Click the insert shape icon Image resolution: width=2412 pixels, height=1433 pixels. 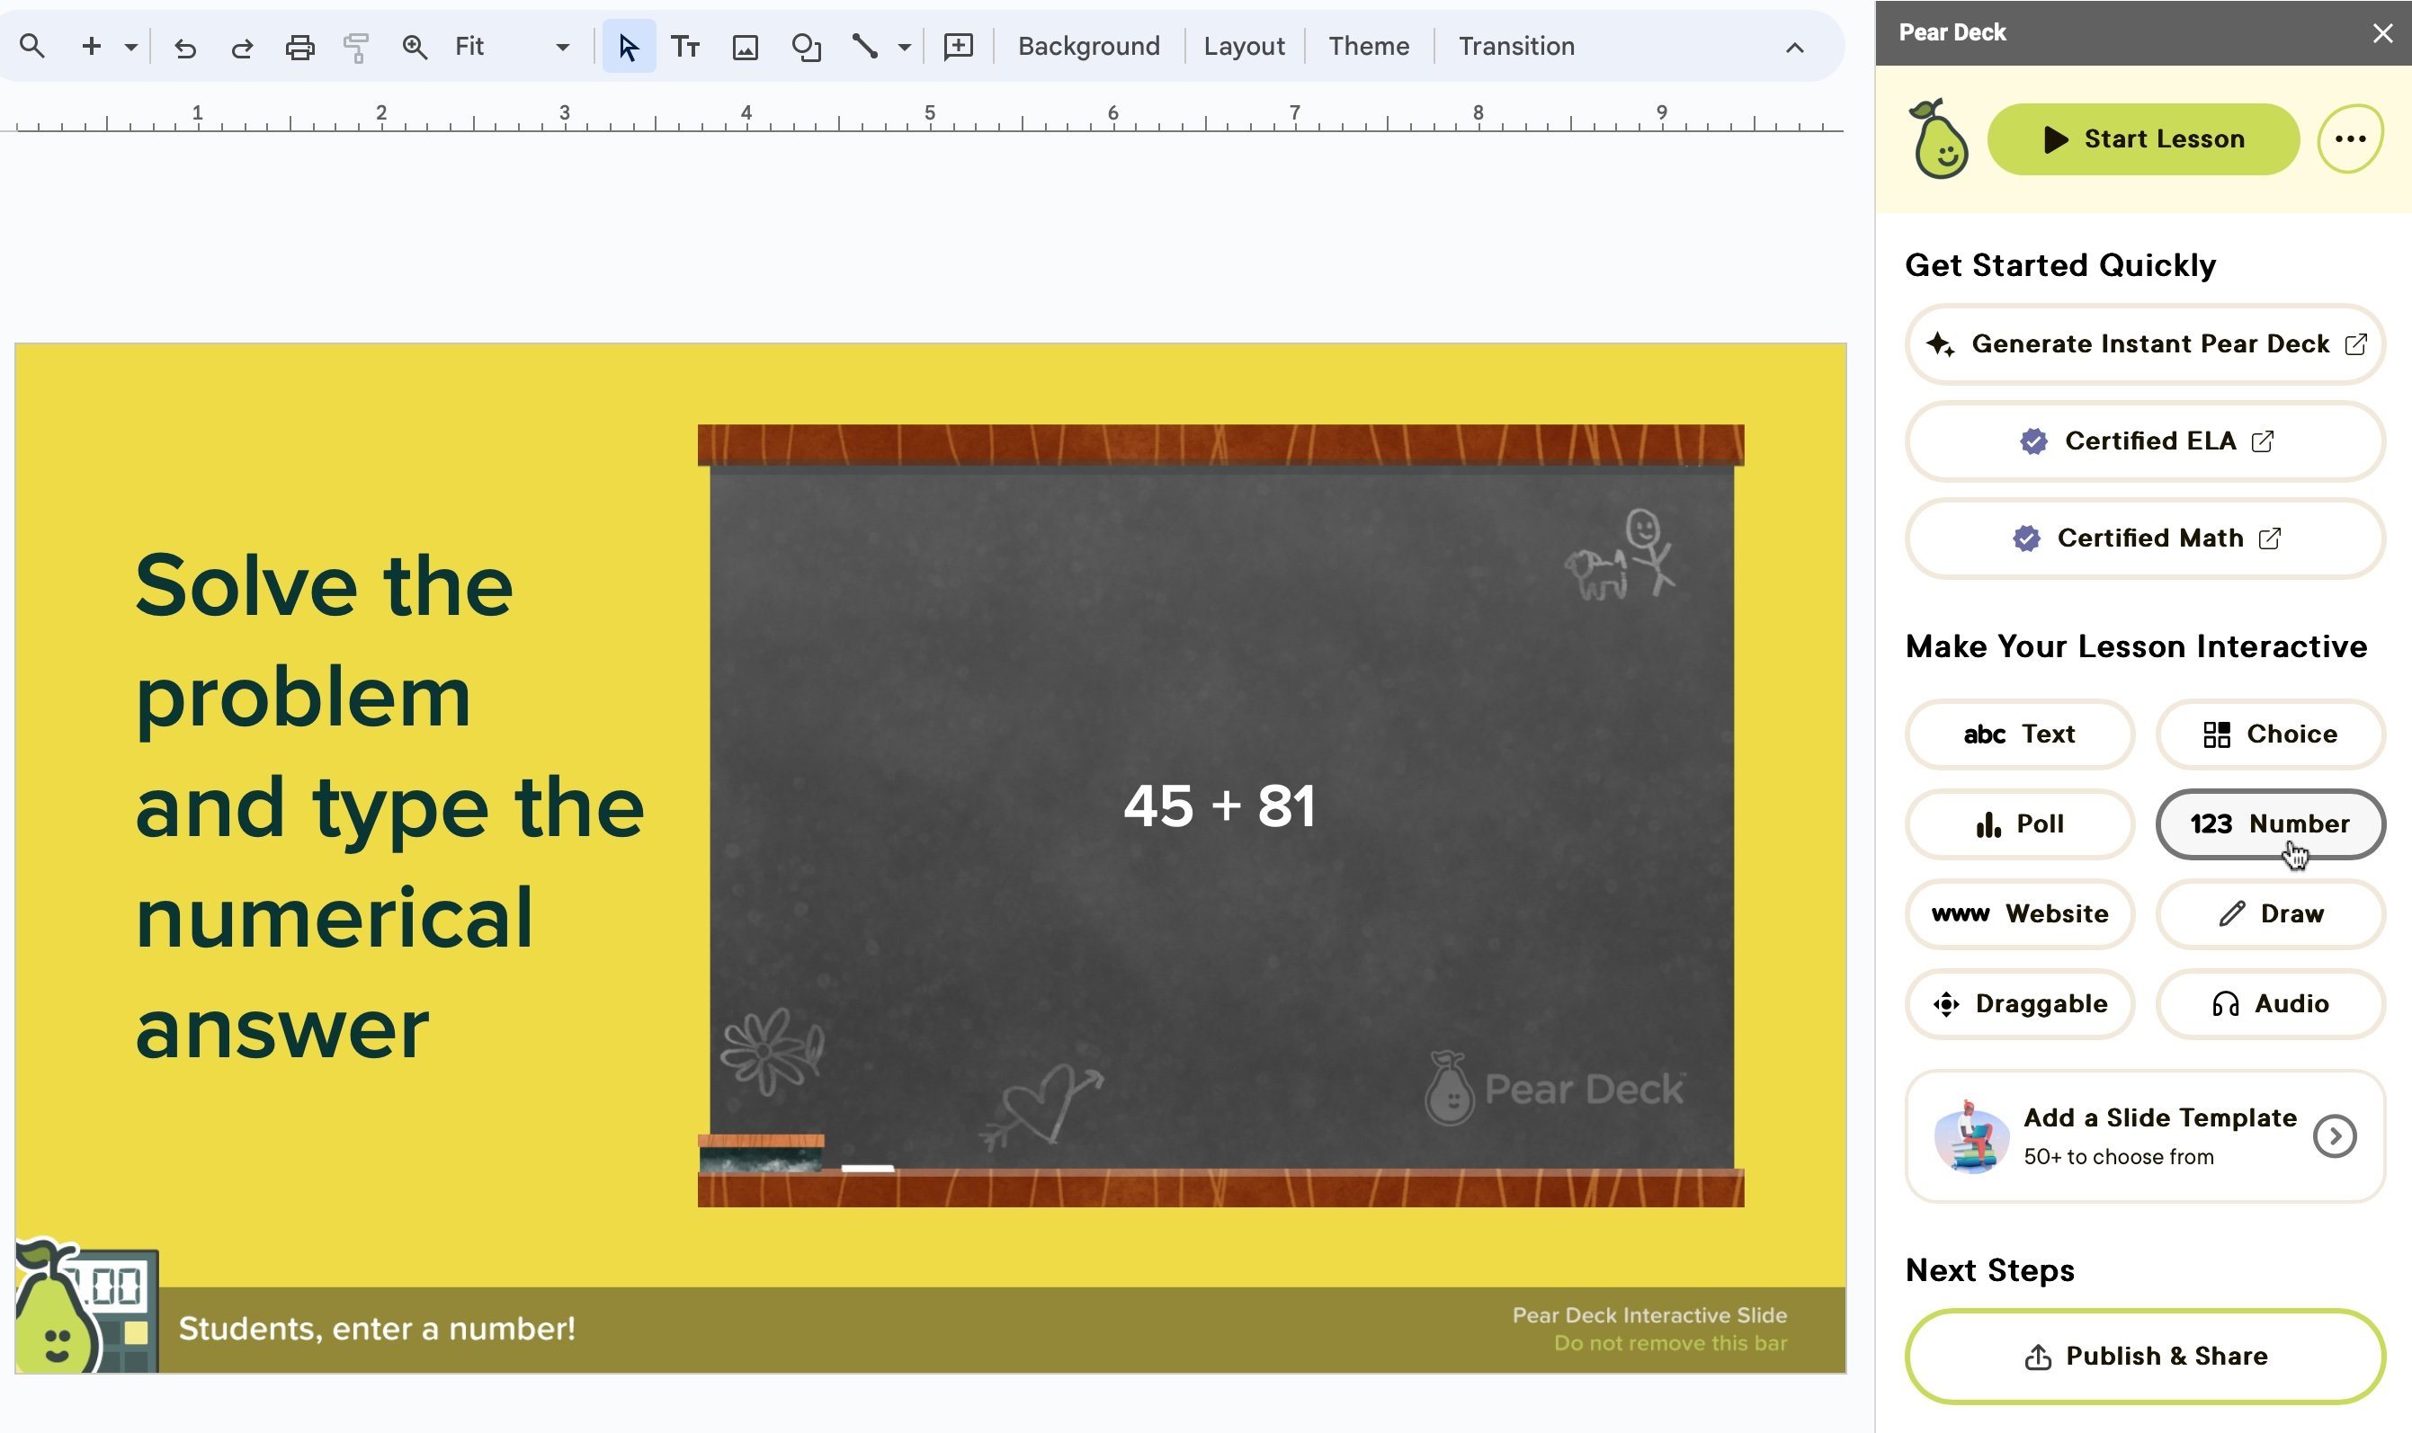[806, 47]
